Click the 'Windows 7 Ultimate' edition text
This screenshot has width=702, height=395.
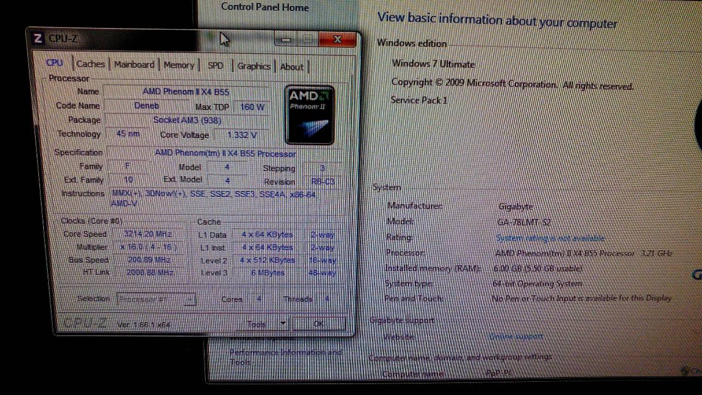coord(433,64)
